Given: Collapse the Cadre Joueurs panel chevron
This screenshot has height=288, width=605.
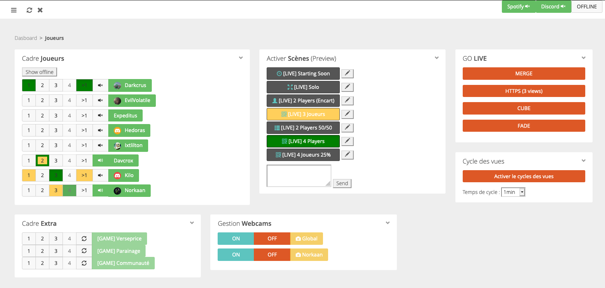Looking at the screenshot, I should [x=241, y=58].
